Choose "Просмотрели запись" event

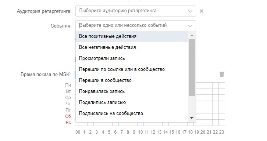pyautogui.click(x=132, y=58)
